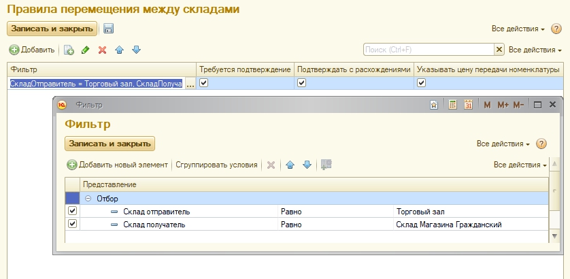
Task: Open Все действия dropdown beside Фильтр help icon
Action: [503, 144]
